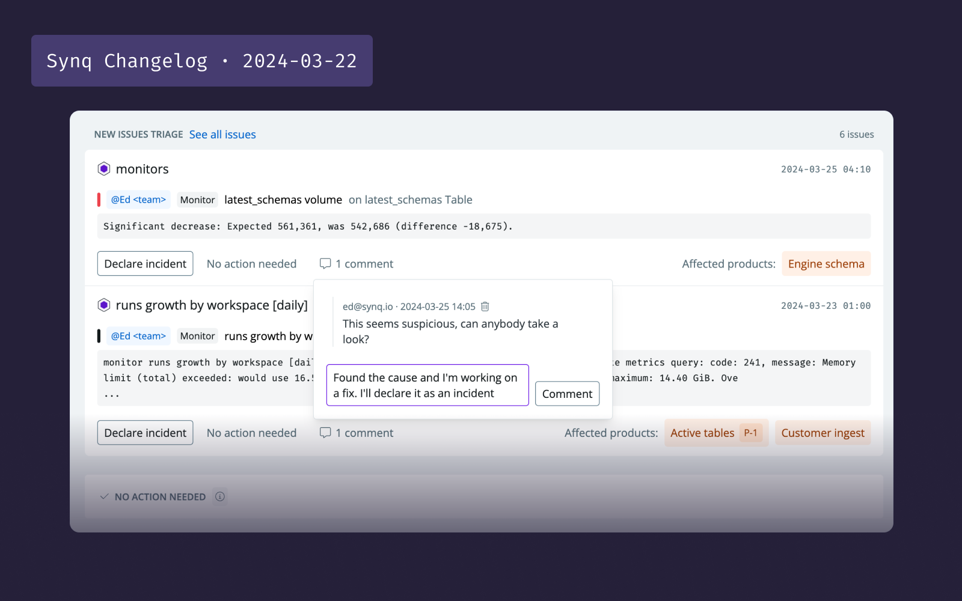This screenshot has height=601, width=962.
Task: Select the Customer ingest product tag
Action: pyautogui.click(x=823, y=432)
